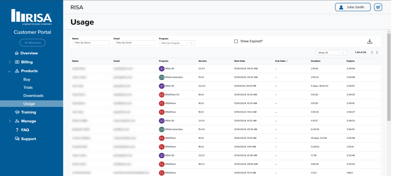396x176 pixels.
Task: Minimize the sidebar
Action: click(33, 43)
